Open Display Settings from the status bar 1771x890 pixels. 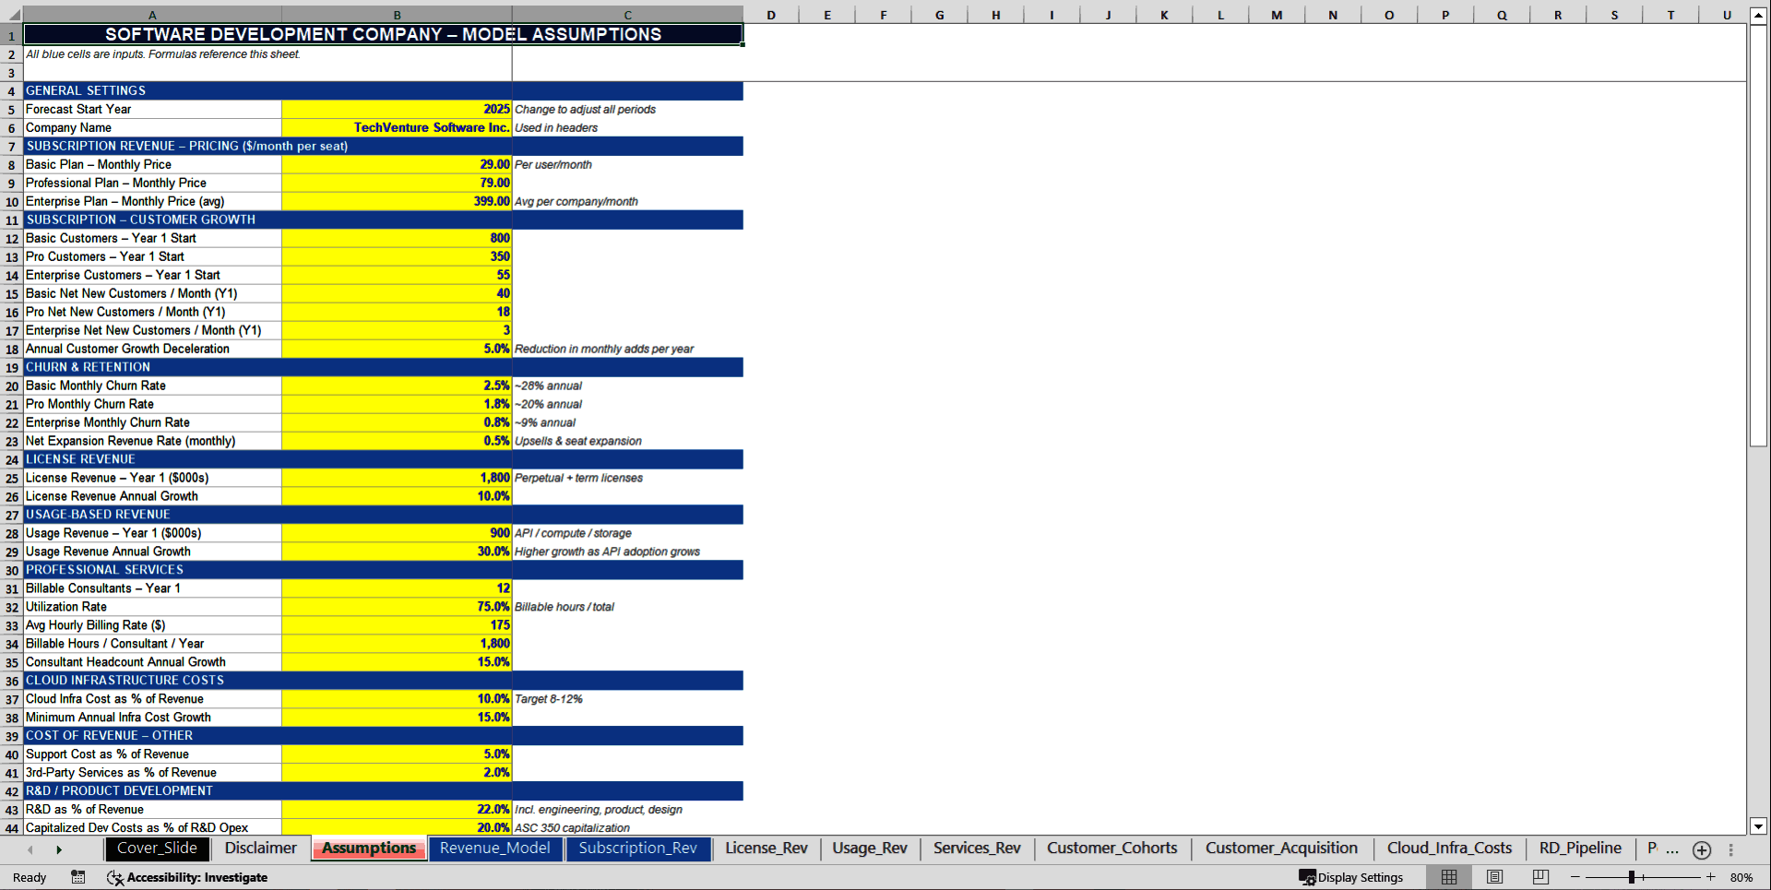pos(1351,877)
